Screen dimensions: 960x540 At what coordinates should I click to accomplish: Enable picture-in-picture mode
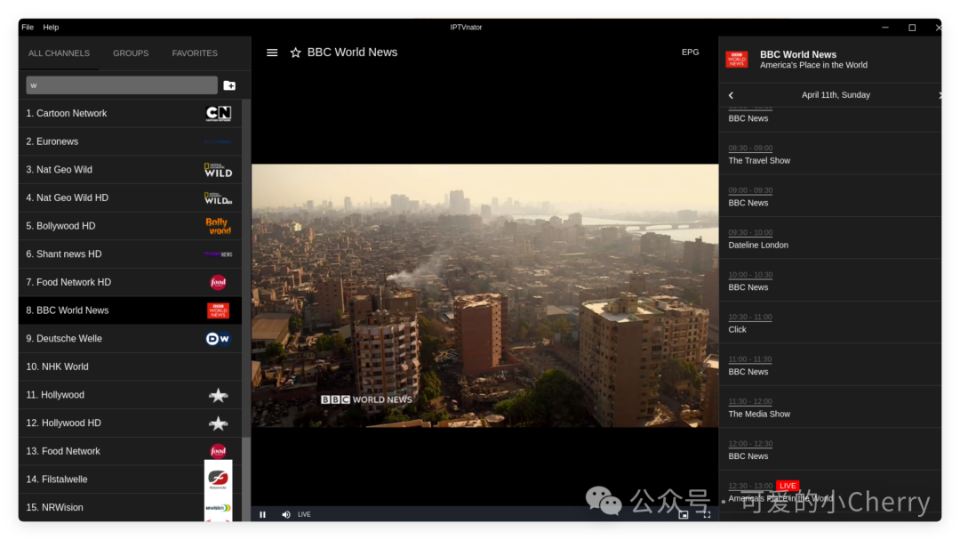click(x=684, y=514)
